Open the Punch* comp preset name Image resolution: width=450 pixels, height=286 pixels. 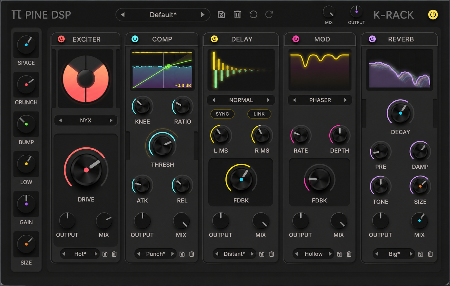tap(156, 254)
